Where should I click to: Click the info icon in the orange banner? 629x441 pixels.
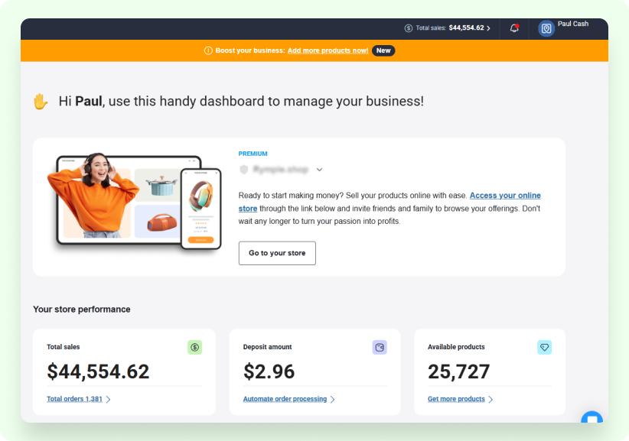[208, 50]
